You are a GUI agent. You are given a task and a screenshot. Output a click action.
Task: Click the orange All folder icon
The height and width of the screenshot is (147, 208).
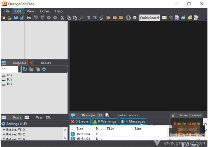point(115,18)
